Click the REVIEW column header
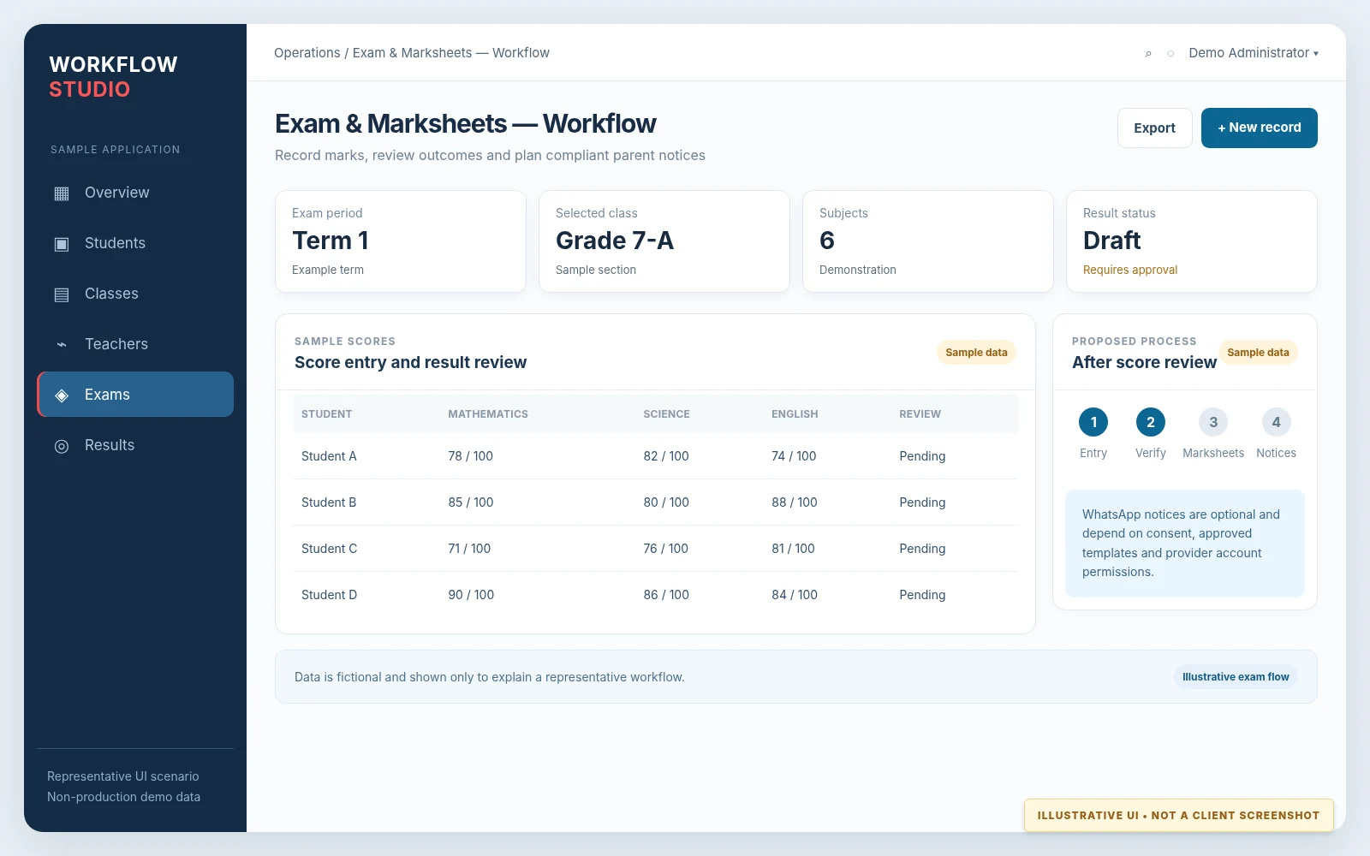The width and height of the screenshot is (1370, 856). click(920, 414)
